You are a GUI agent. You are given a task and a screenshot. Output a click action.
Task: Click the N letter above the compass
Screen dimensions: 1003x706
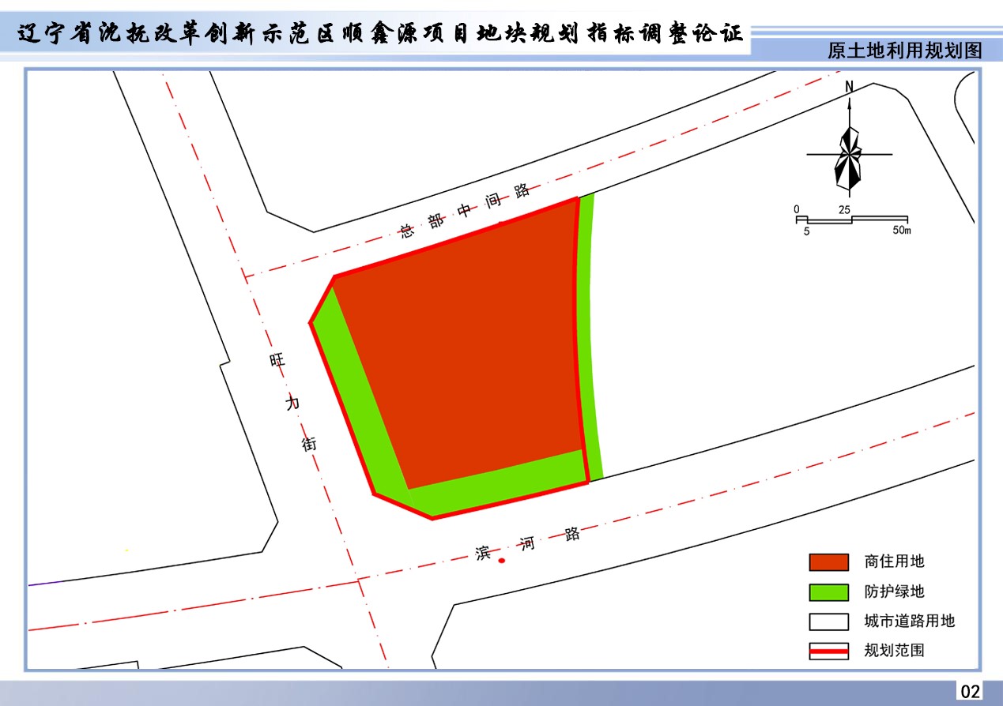pos(849,86)
